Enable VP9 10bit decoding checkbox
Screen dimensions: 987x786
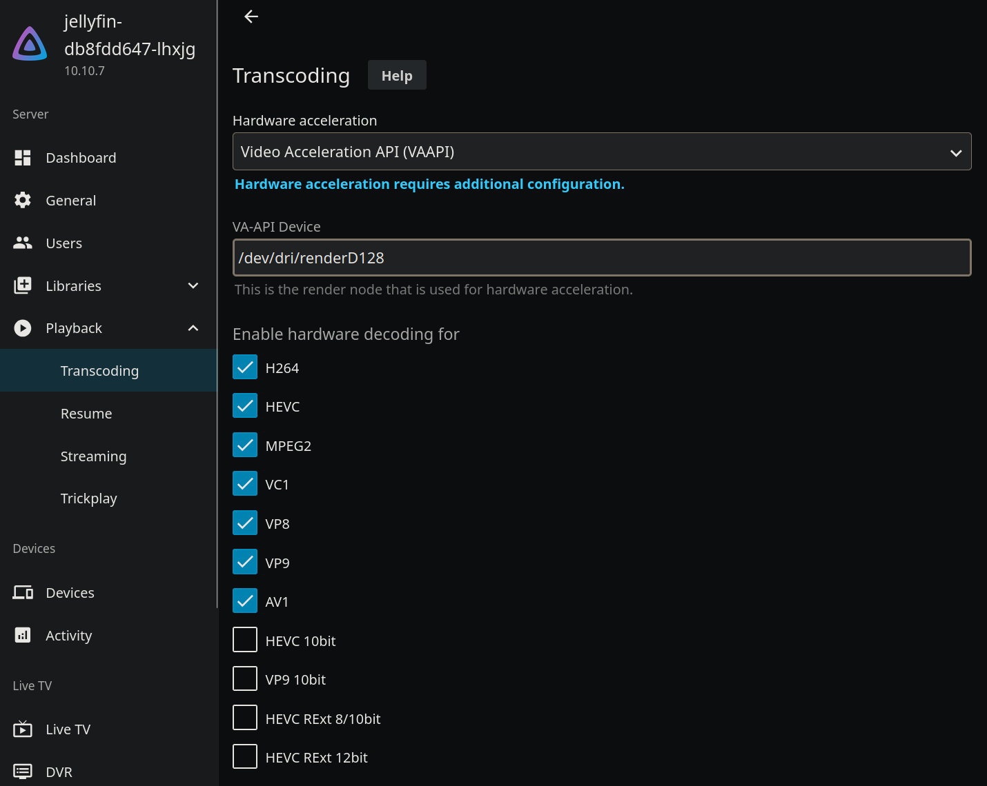(x=245, y=679)
